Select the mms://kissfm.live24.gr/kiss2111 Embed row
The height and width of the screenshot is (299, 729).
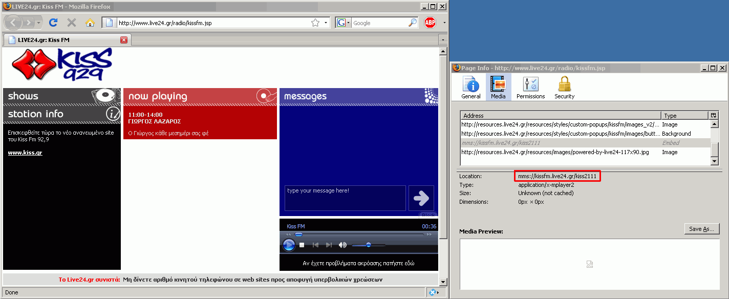585,143
